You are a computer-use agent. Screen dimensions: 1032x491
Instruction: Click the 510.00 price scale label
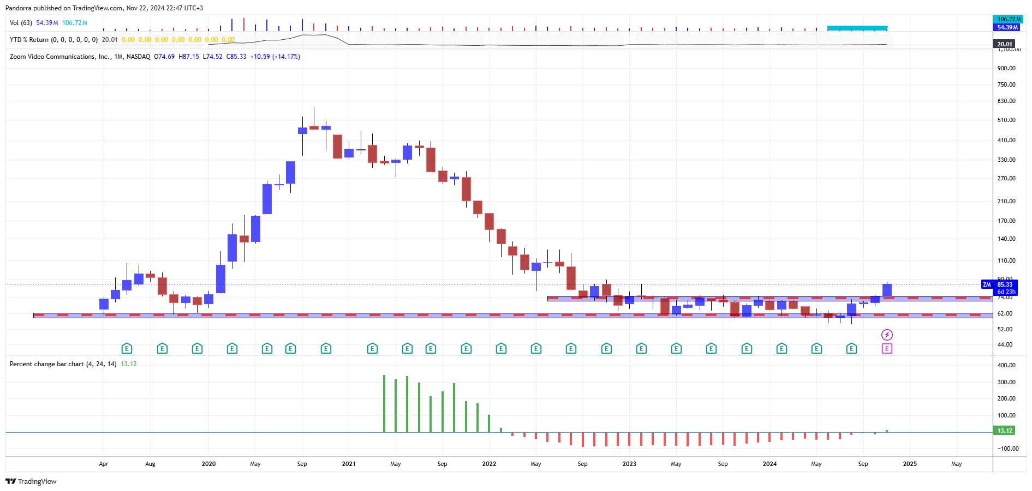pyautogui.click(x=1006, y=120)
